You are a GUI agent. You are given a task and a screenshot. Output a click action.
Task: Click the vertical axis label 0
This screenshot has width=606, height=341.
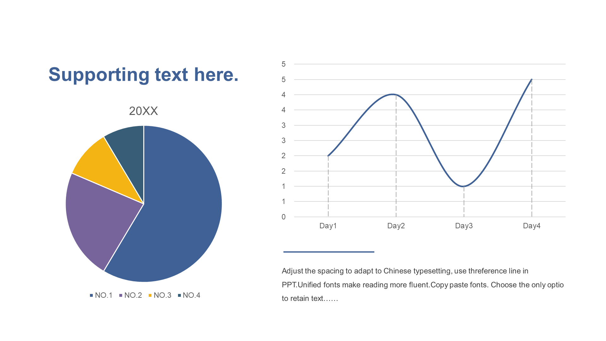pyautogui.click(x=283, y=217)
